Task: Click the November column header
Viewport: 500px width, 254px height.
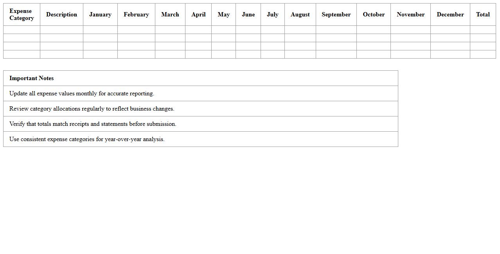Action: pyautogui.click(x=410, y=14)
